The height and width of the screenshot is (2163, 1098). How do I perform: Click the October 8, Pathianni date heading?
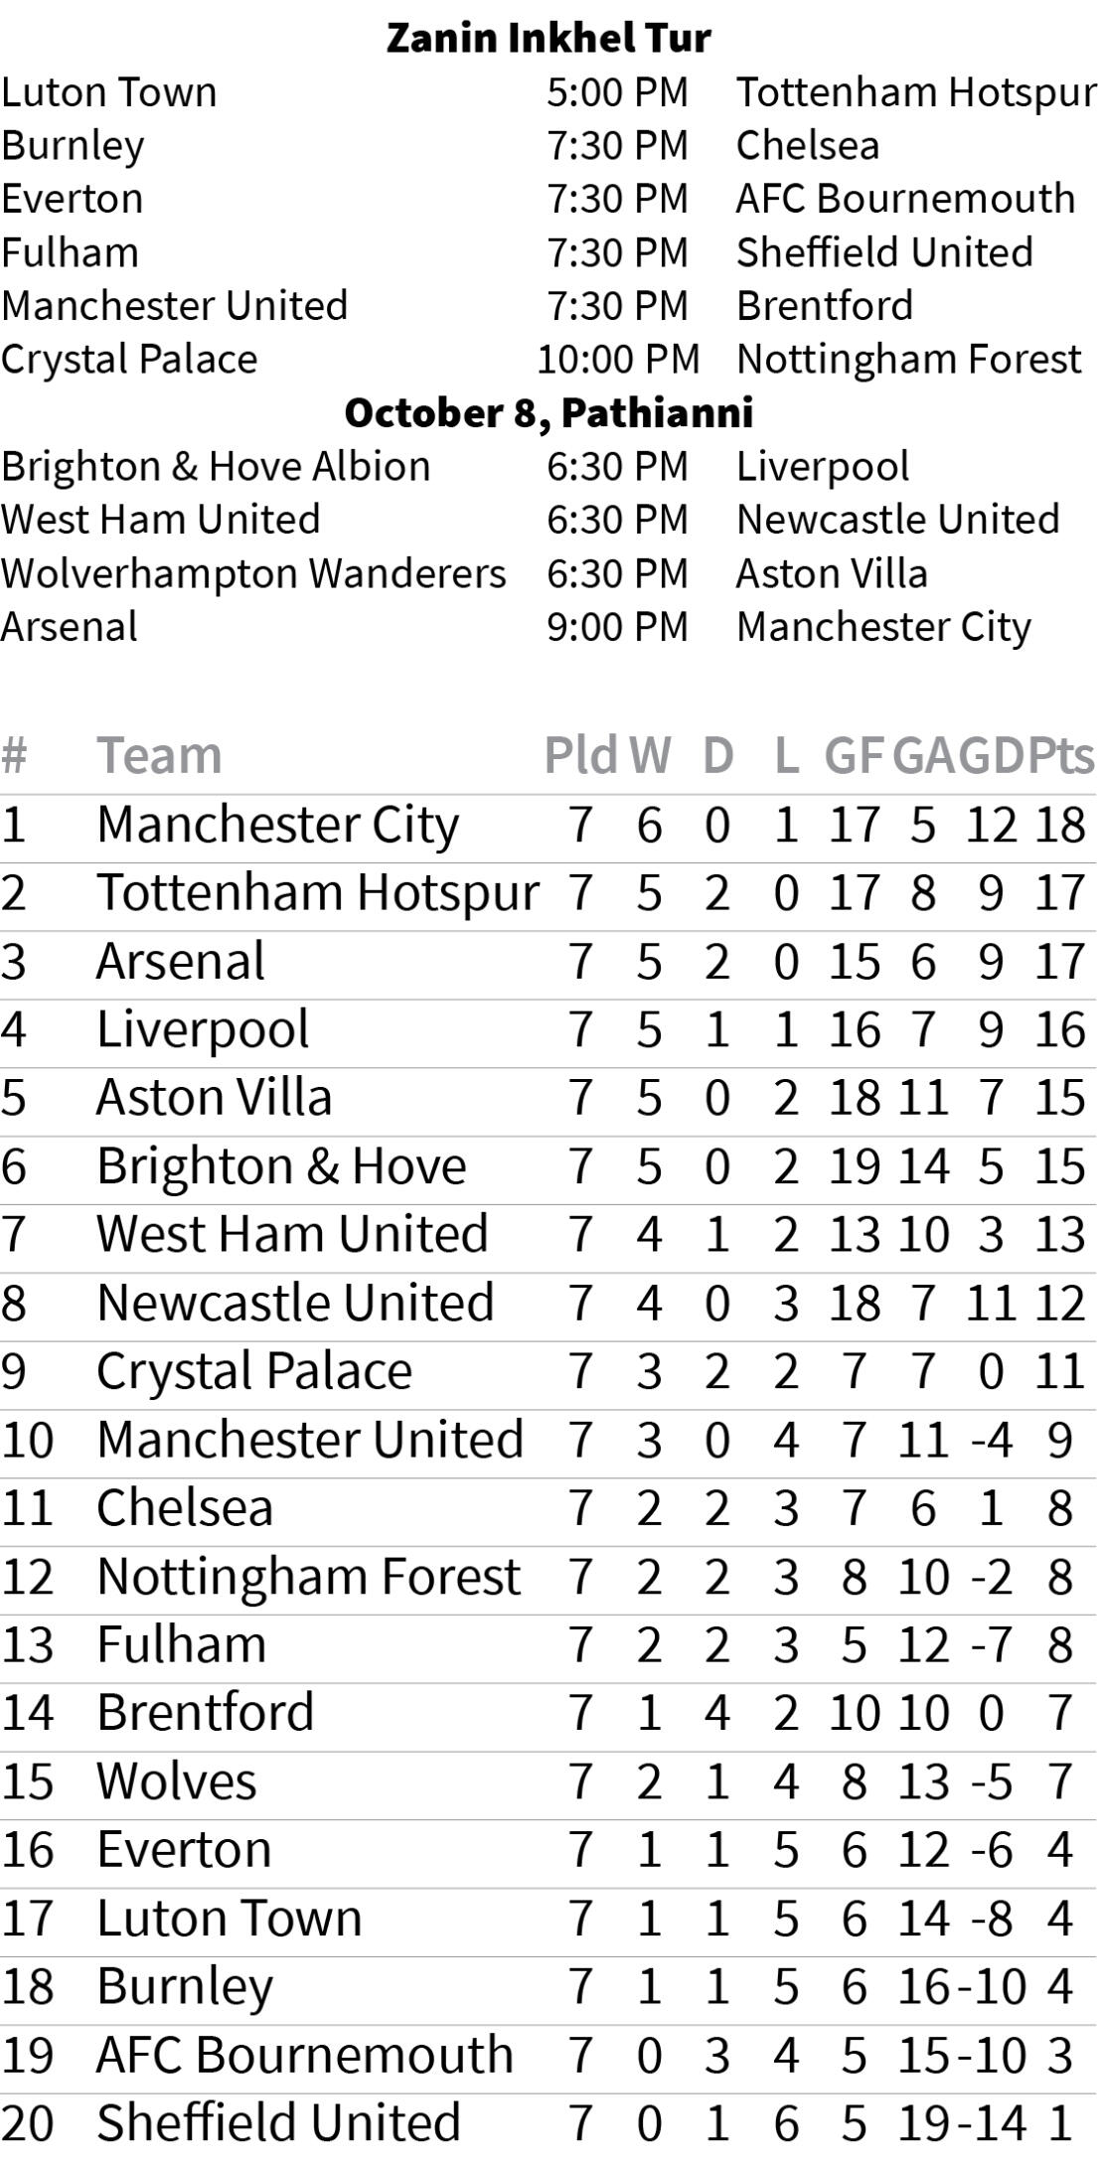coord(549,412)
